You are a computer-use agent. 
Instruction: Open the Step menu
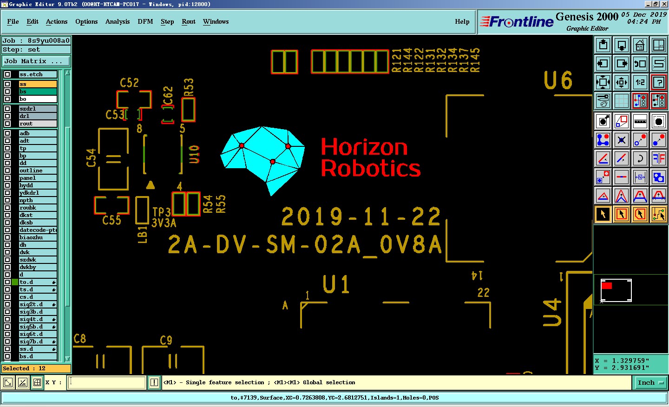click(x=167, y=21)
